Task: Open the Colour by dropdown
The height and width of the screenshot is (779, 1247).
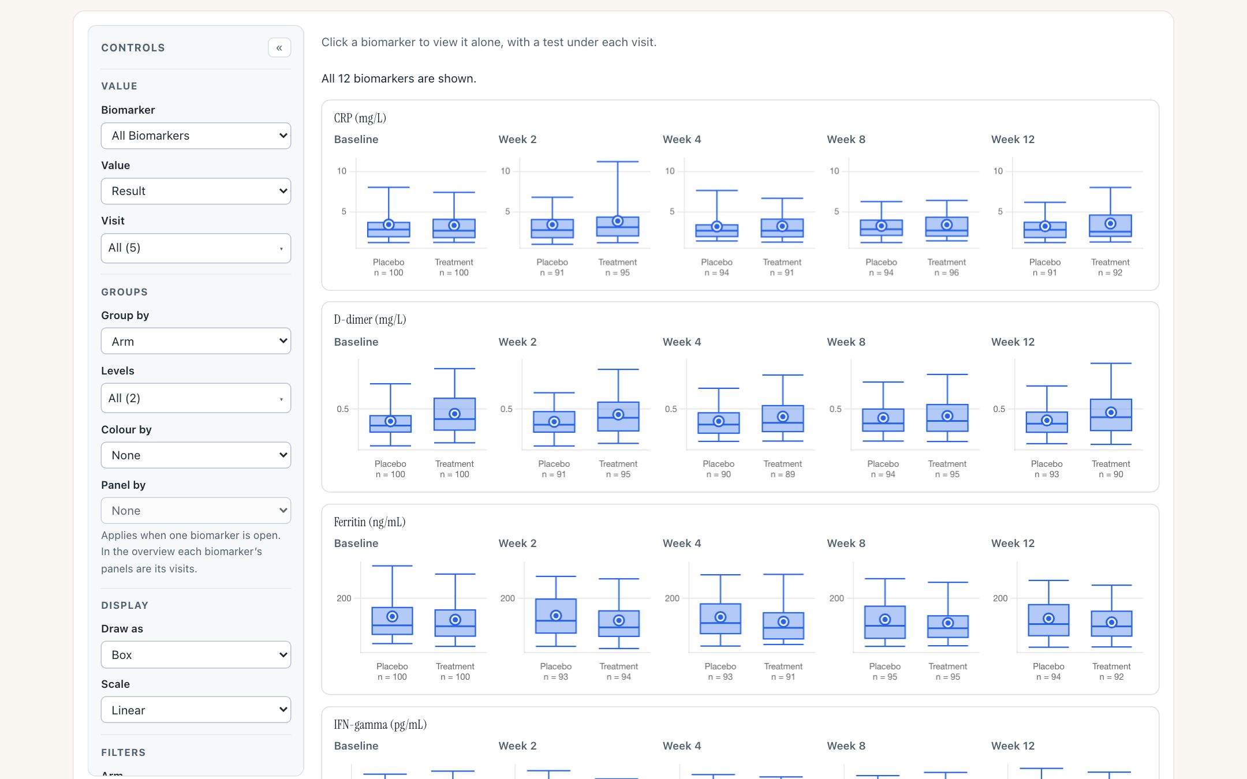Action: point(196,455)
